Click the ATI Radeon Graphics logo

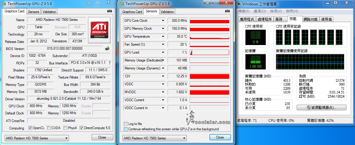[99, 30]
